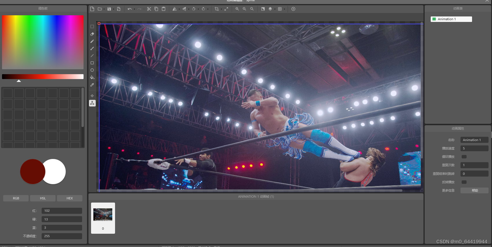The width and height of the screenshot is (492, 247).
Task: Select the Ellipse shape tool
Action: pos(92,70)
